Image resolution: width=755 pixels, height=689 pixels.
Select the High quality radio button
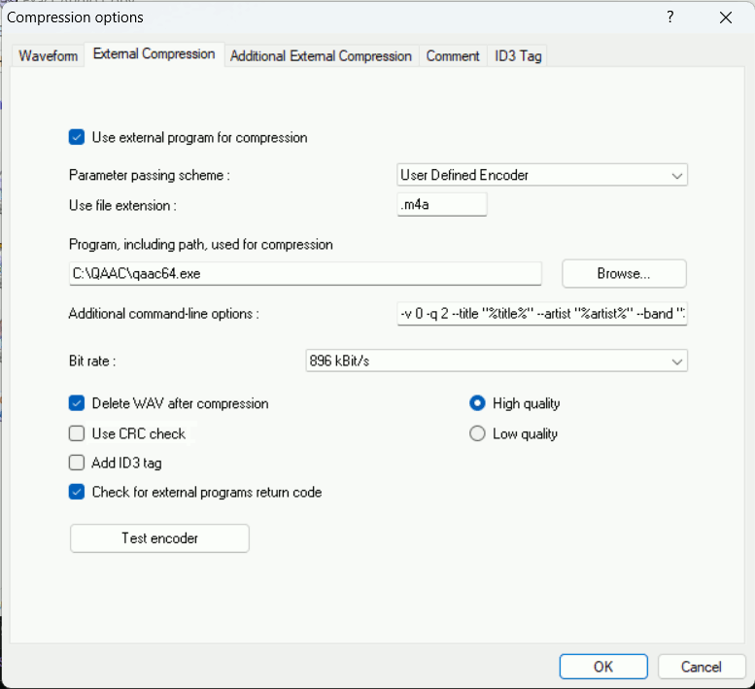[477, 403]
